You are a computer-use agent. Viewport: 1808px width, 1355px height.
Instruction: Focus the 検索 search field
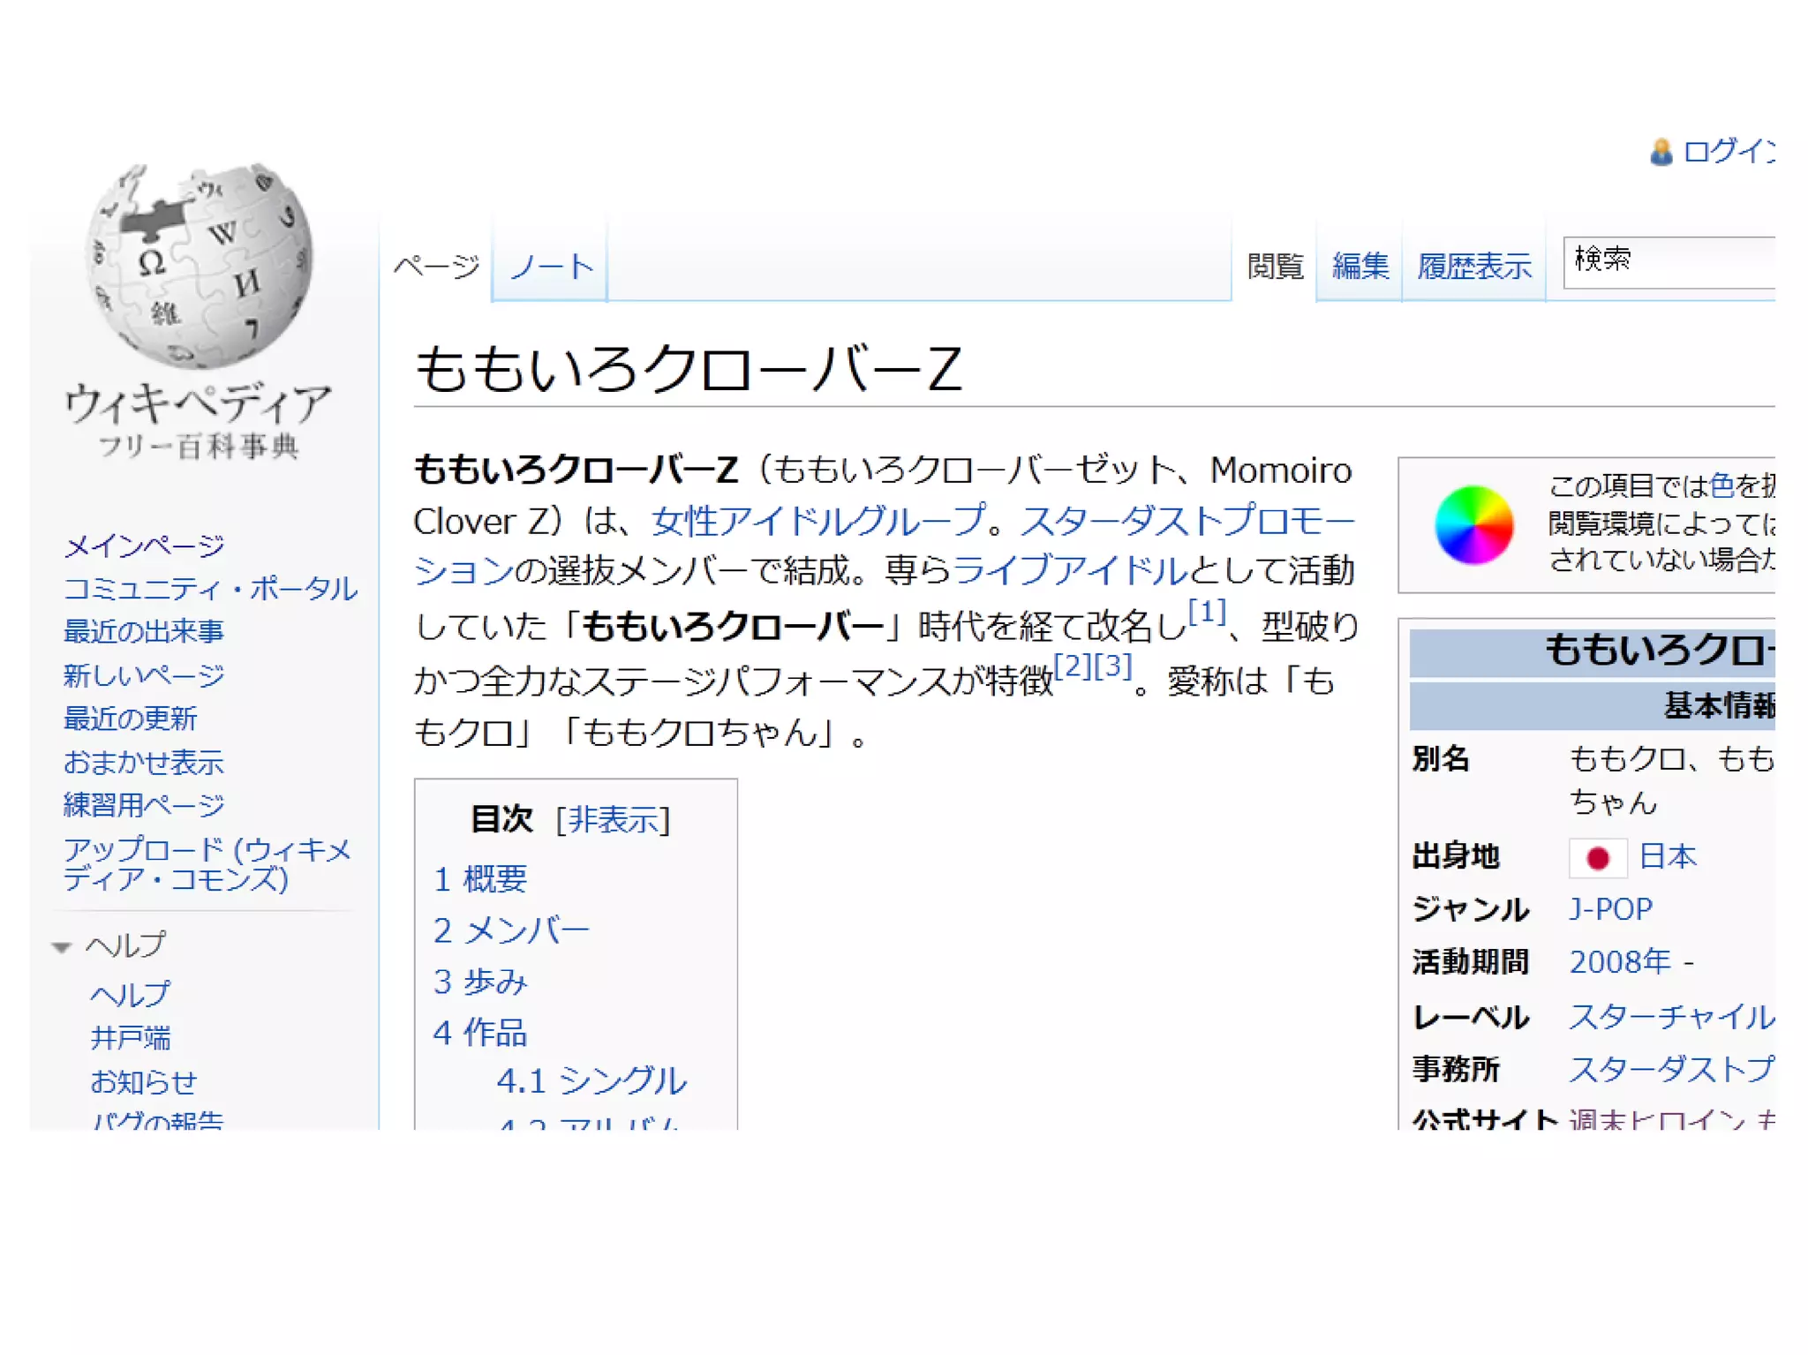coord(1669,262)
